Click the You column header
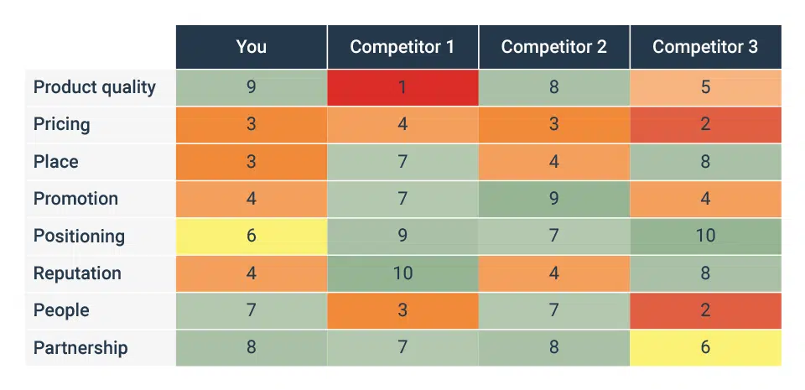The height and width of the screenshot is (390, 805). pyautogui.click(x=251, y=47)
